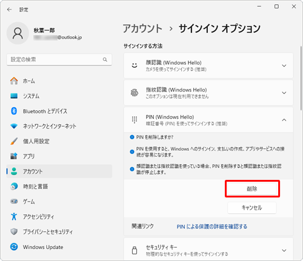Click the サインインする方法 heading
The width and height of the screenshot is (303, 261).
(x=143, y=46)
